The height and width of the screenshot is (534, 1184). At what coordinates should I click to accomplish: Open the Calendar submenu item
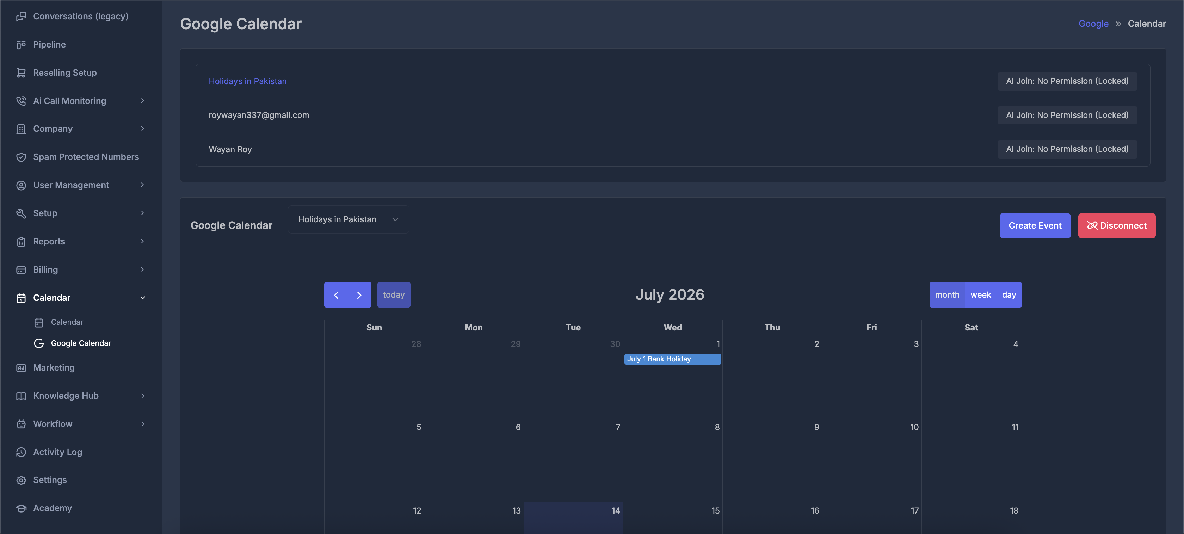67,322
